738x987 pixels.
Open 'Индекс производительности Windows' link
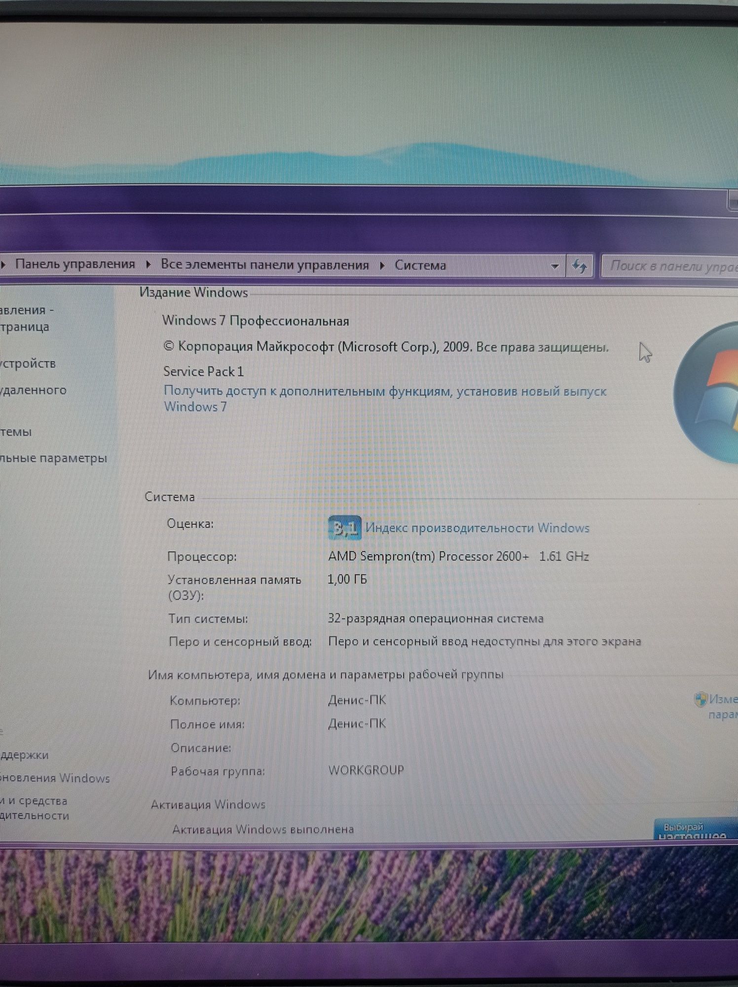477,528
